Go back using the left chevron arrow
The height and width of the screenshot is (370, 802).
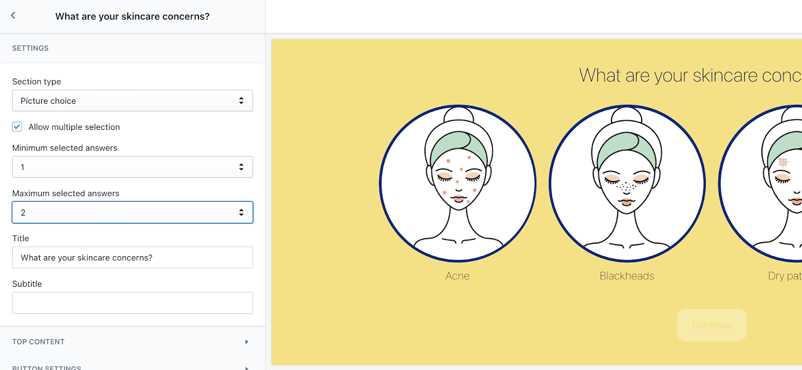click(x=13, y=16)
